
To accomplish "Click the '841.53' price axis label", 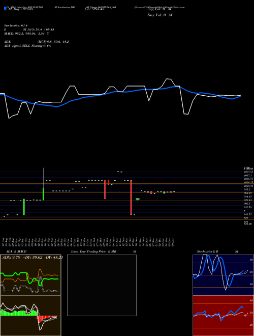I will [x=248, y=214].
